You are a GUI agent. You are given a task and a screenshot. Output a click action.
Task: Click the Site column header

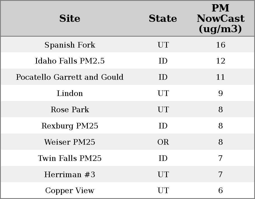coord(70,18)
